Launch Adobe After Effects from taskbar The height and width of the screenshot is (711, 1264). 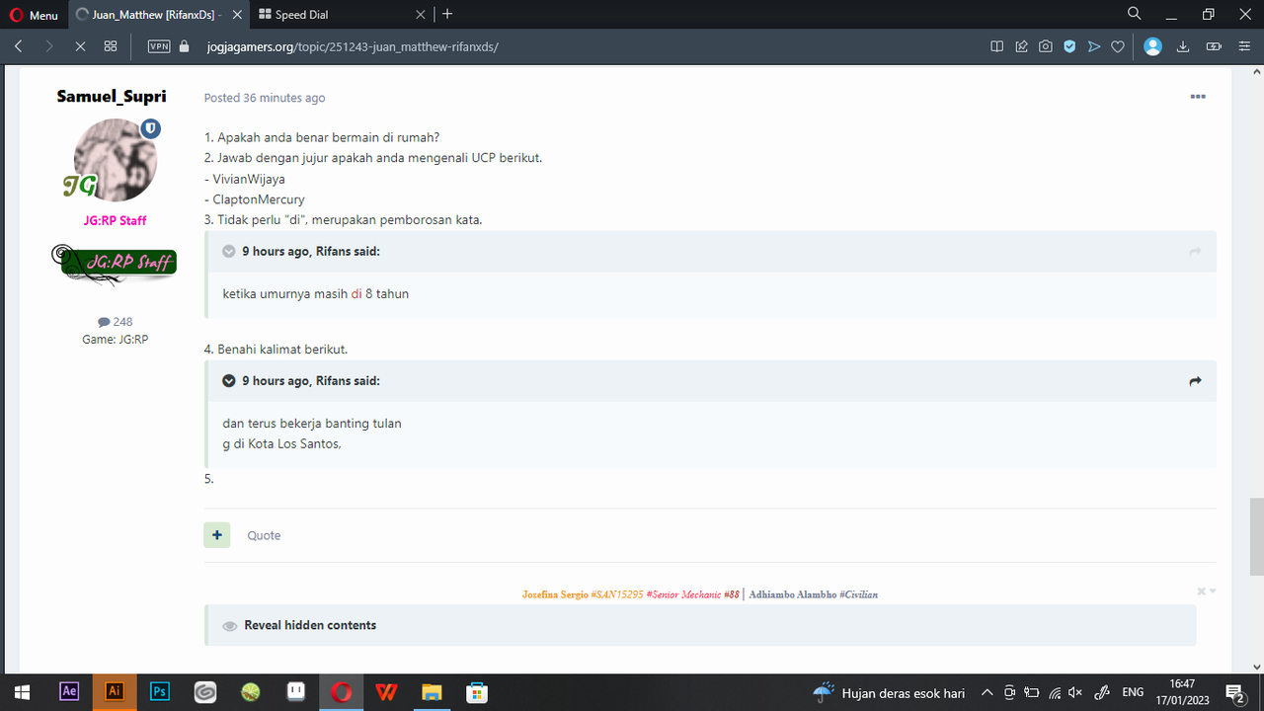point(69,692)
